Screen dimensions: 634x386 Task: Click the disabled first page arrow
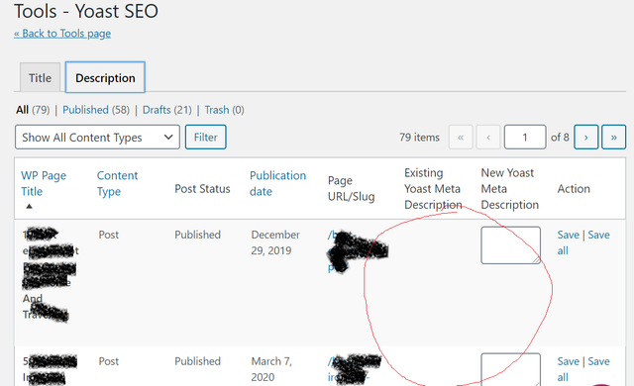[x=461, y=138]
